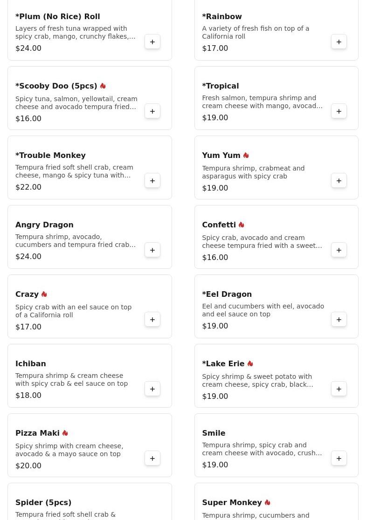Add Pizza Maki with the plus button
This screenshot has width=366, height=520.
152,458
